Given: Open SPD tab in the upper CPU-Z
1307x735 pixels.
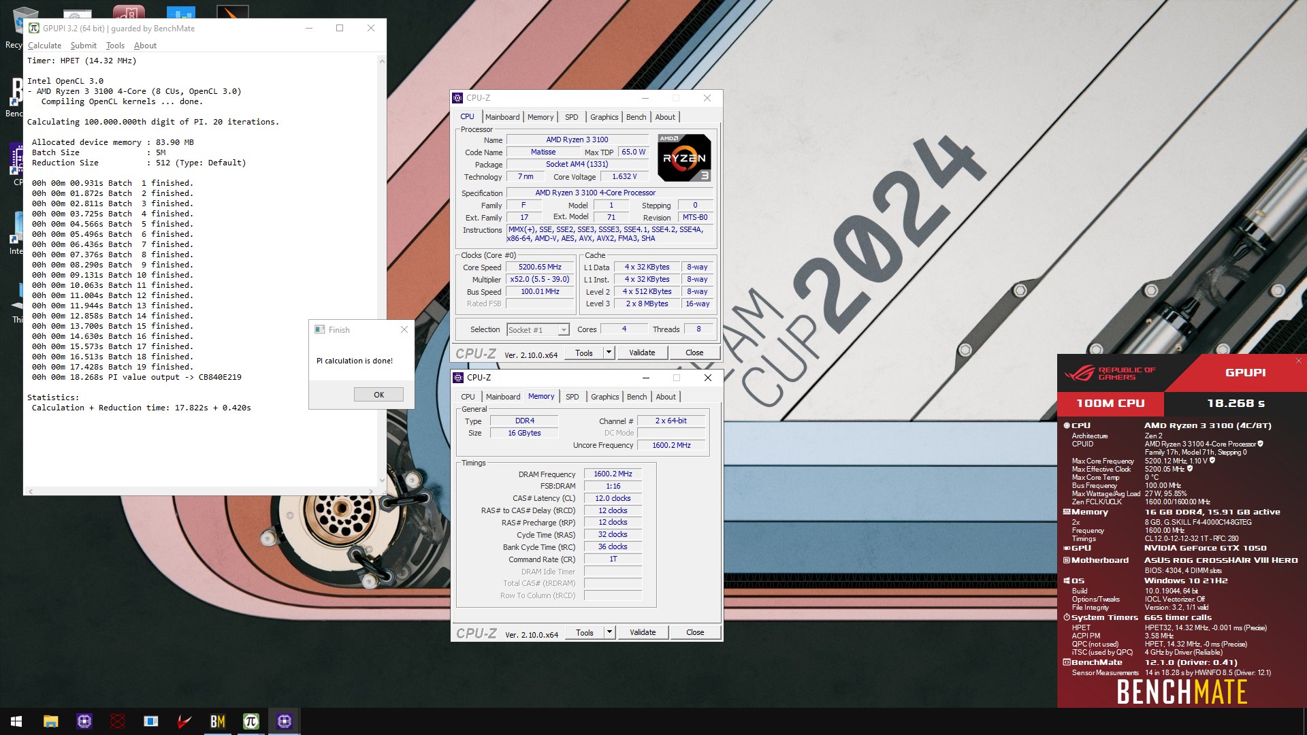Looking at the screenshot, I should click(x=571, y=117).
